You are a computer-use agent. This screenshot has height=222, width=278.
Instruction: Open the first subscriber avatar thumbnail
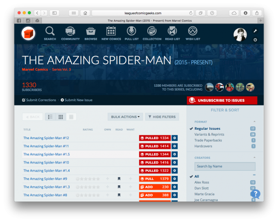pos(209,87)
